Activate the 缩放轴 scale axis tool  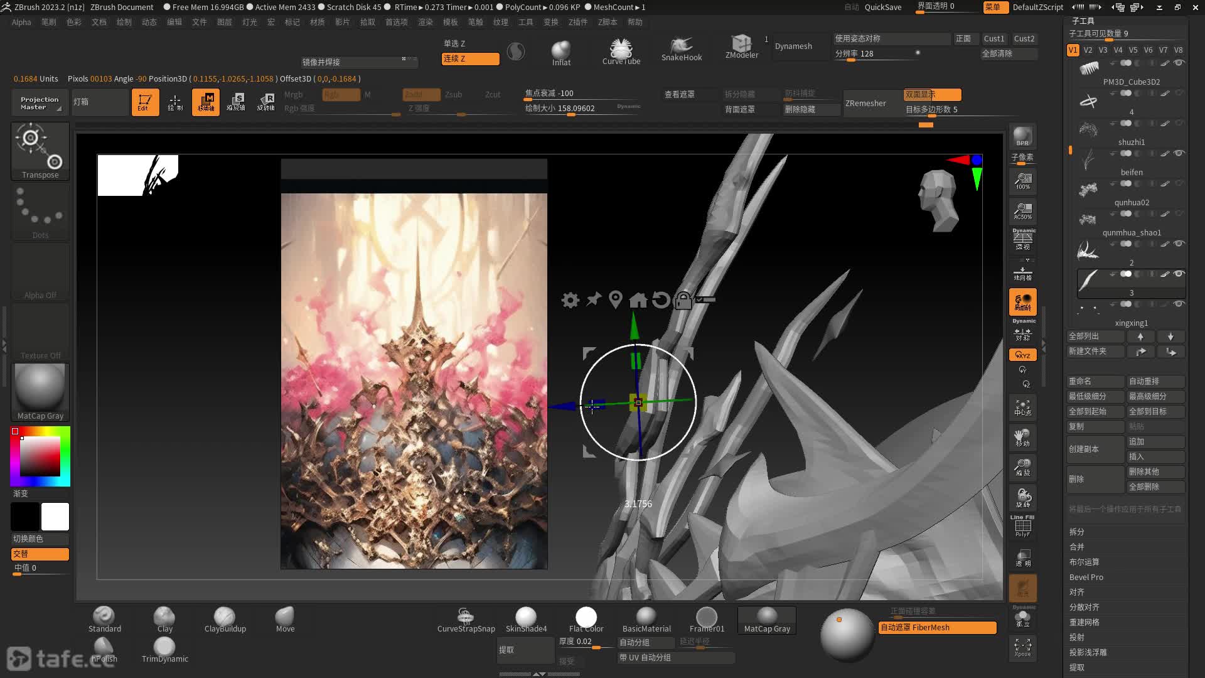click(236, 102)
